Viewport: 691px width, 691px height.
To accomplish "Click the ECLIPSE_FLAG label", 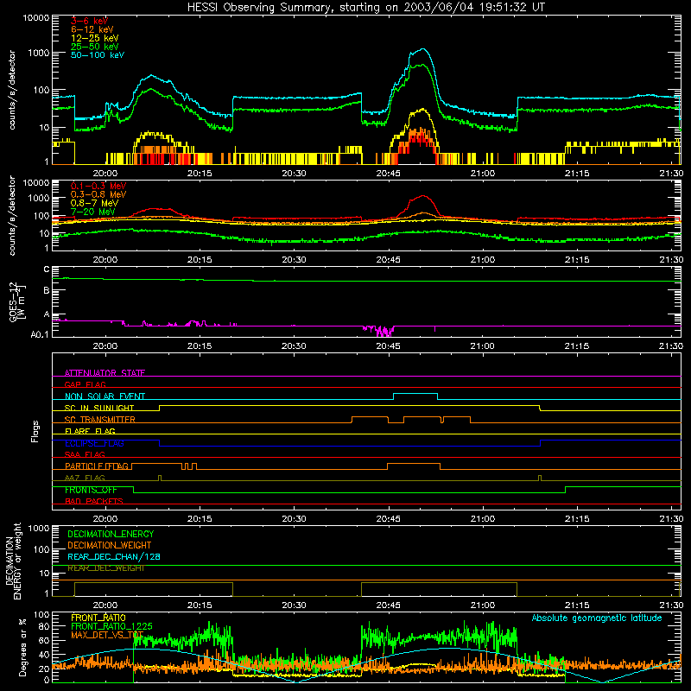I will tap(94, 443).
